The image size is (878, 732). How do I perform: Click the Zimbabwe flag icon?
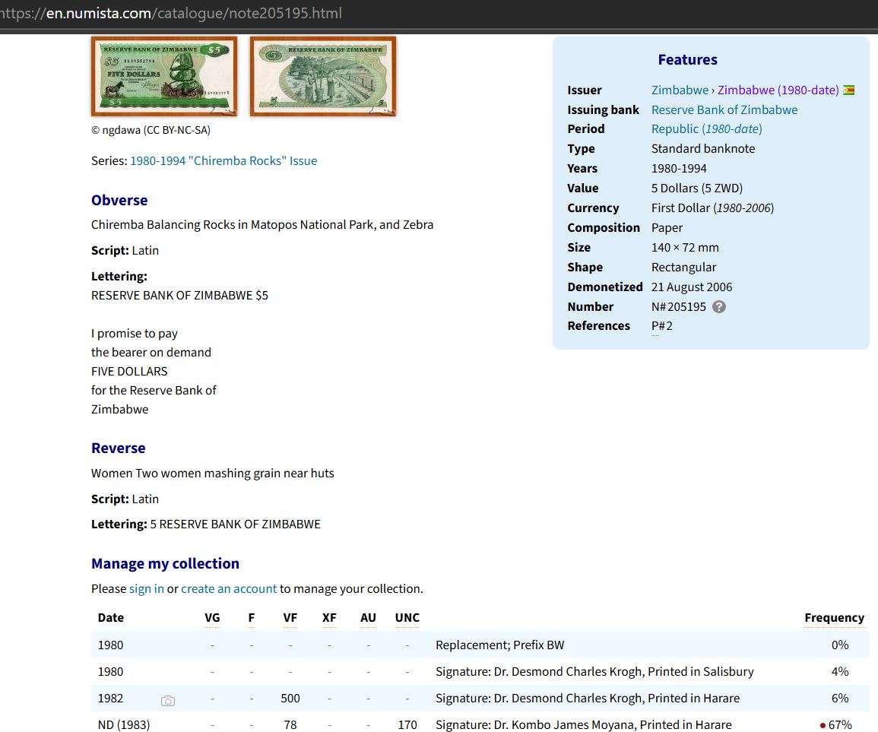[849, 90]
